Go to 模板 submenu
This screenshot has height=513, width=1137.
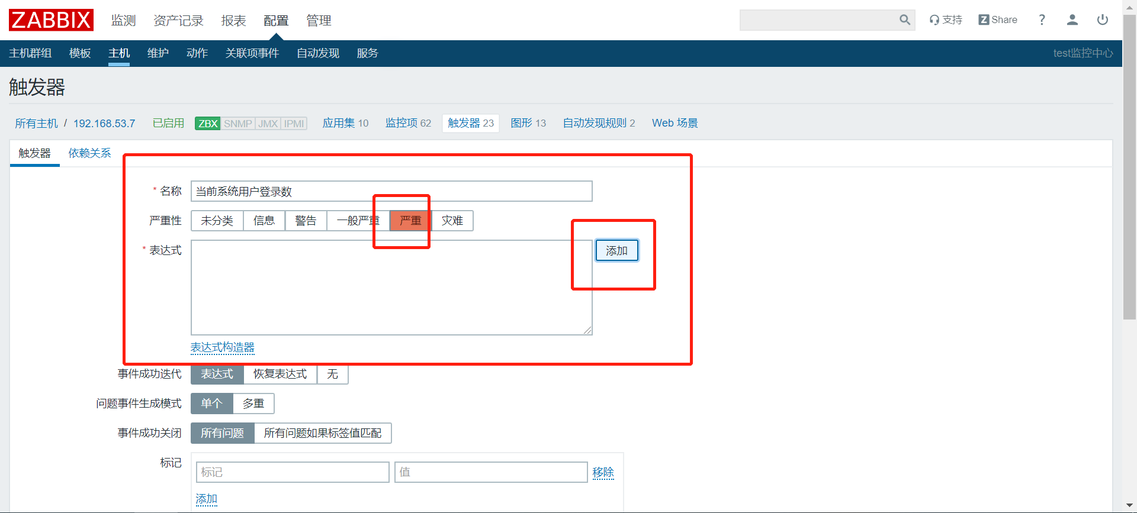tap(80, 53)
